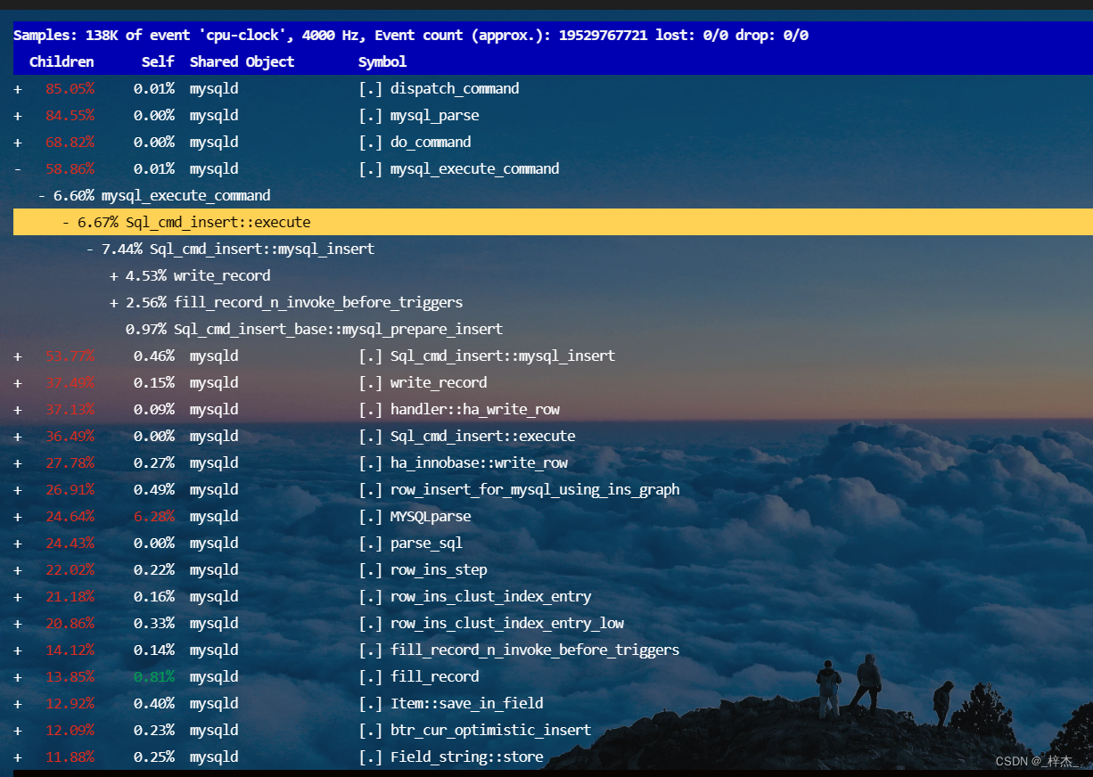Toggle the fill_record entry open
The width and height of the screenshot is (1093, 777).
17,676
